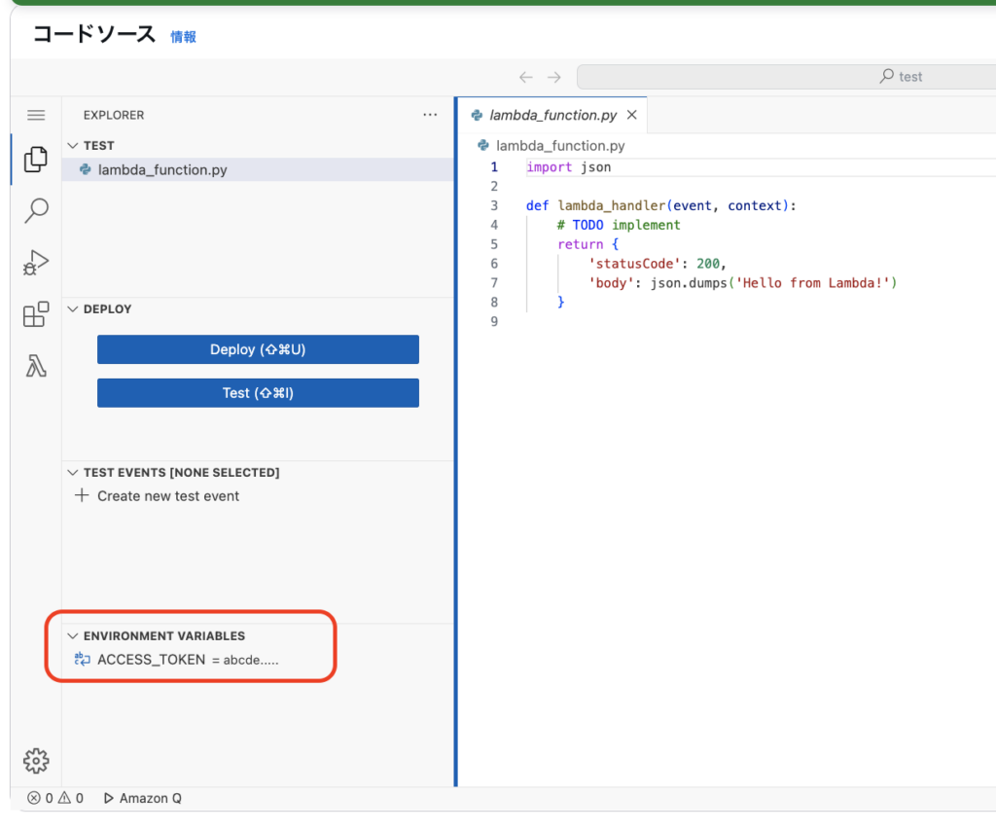Collapse the TEST section in Explorer
This screenshot has width=996, height=831.
[x=74, y=145]
